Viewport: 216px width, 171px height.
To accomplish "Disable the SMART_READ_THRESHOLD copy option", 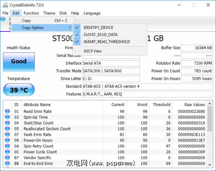I will 106,42.
